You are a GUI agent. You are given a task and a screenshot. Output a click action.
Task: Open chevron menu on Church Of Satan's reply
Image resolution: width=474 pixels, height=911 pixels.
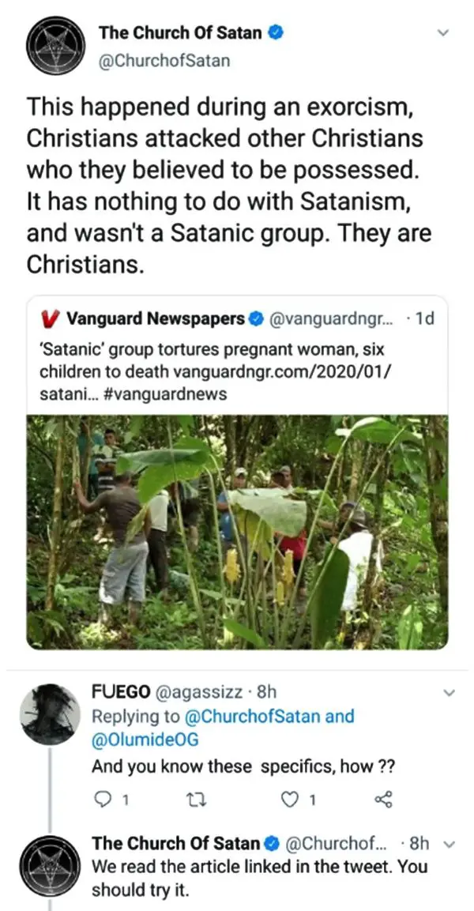point(451,844)
